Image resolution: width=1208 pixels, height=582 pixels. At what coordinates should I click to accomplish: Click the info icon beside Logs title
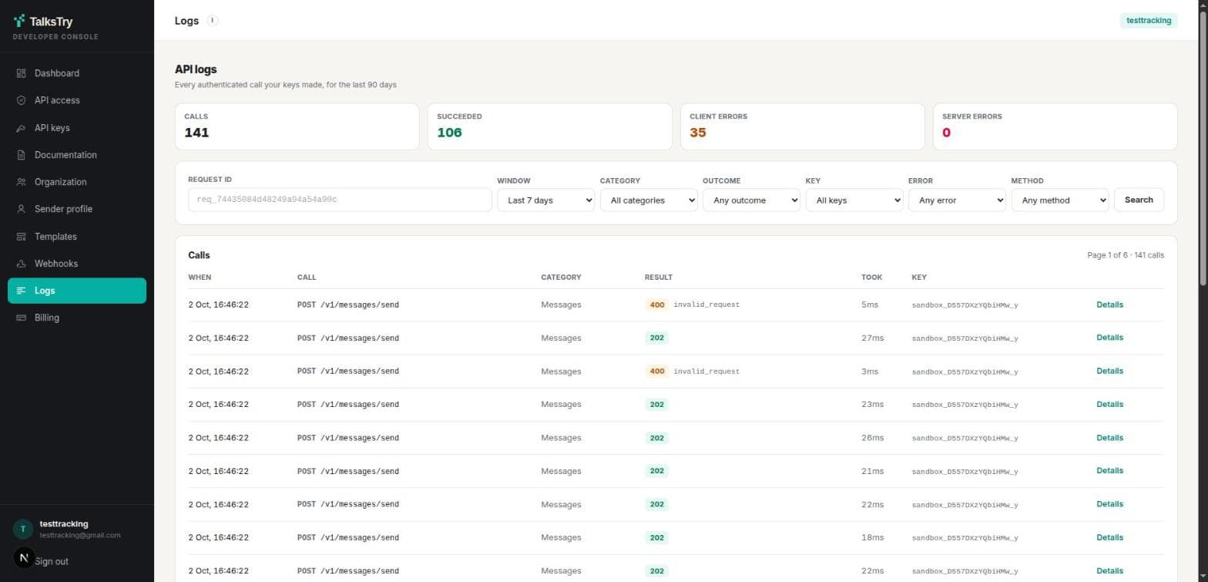tap(213, 21)
